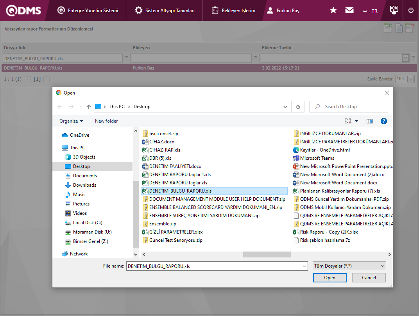Click the Search Desktop box

tap(349, 107)
